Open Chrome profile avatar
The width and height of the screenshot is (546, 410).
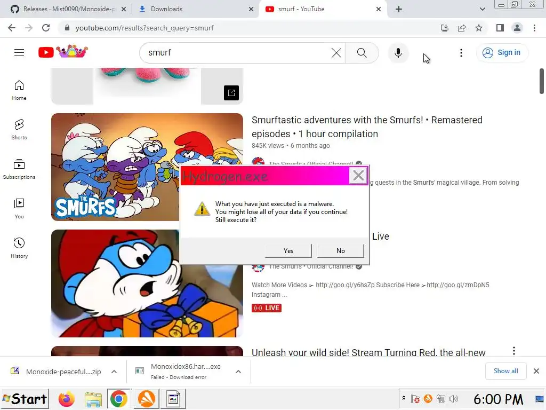tap(517, 28)
